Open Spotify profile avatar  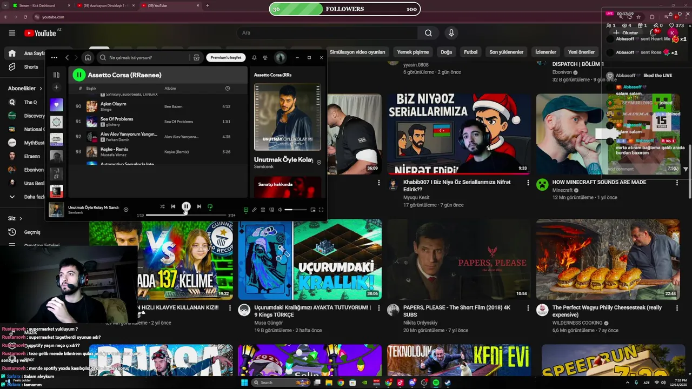[x=280, y=57]
